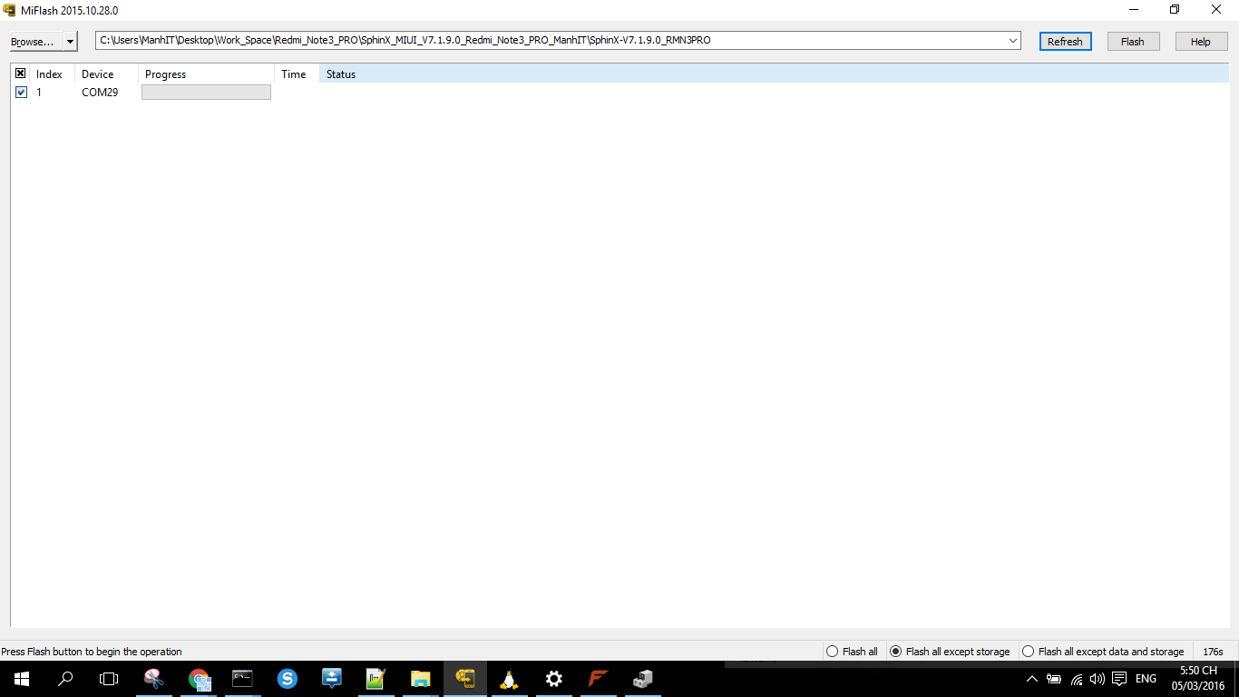The image size is (1239, 697).
Task: Toggle the select-all checkbox in the header
Action: tap(21, 74)
